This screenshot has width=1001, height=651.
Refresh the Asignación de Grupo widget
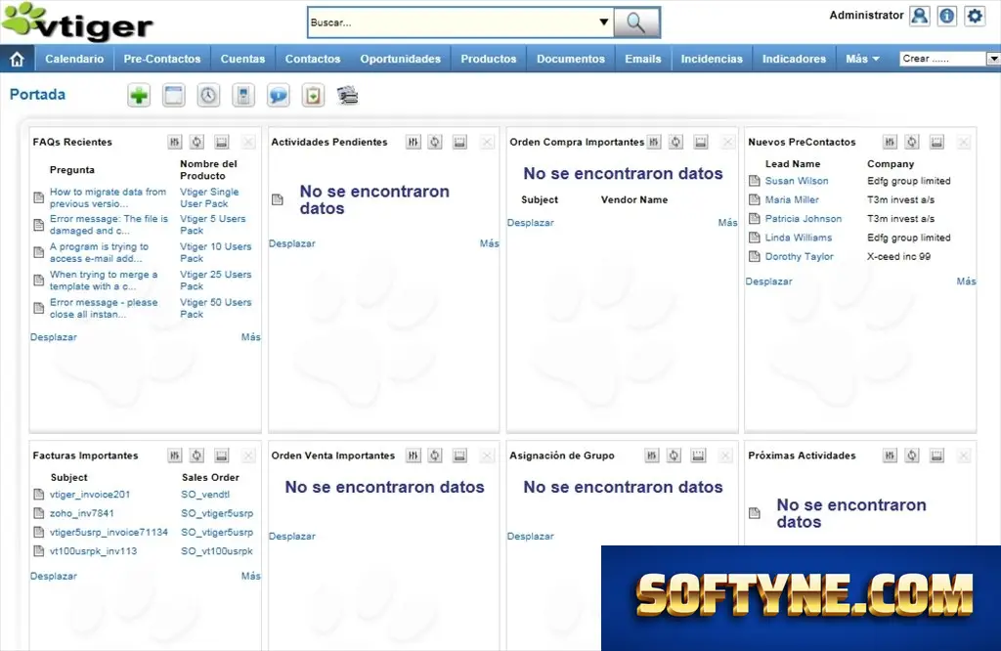pyautogui.click(x=674, y=456)
